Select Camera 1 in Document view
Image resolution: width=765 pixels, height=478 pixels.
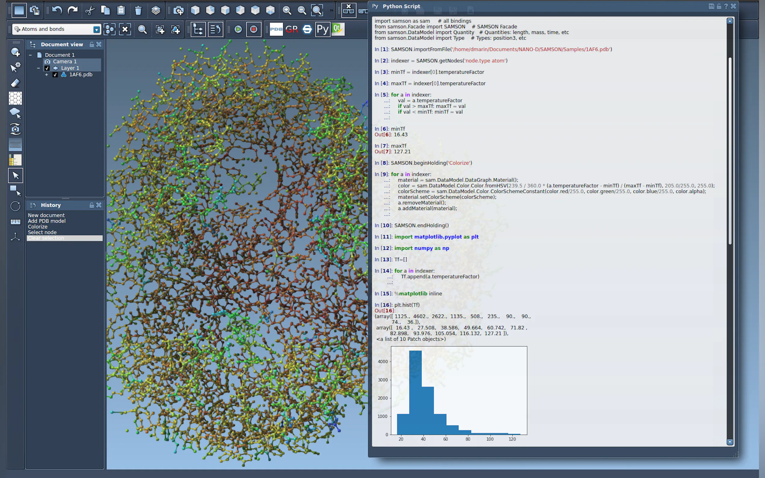[64, 62]
